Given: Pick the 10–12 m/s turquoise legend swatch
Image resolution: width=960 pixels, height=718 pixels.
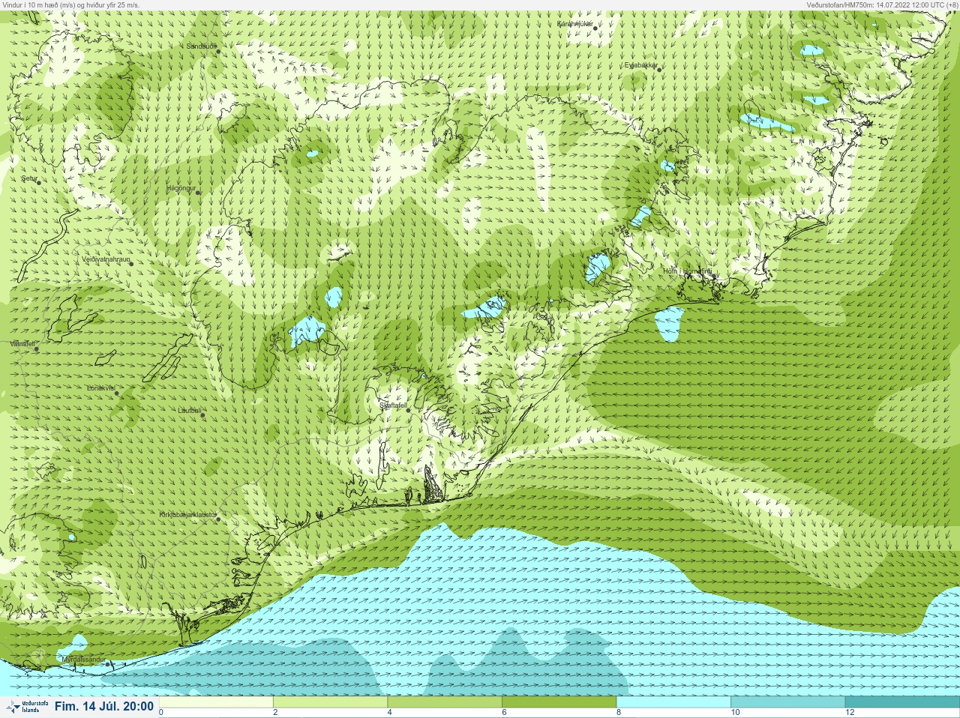Looking at the screenshot, I should pyautogui.click(x=787, y=702).
